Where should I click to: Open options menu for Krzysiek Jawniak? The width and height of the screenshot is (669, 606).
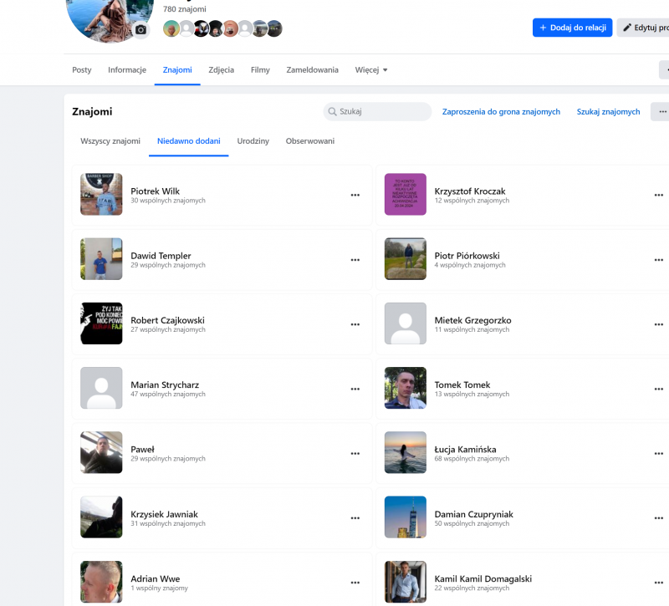pyautogui.click(x=355, y=518)
